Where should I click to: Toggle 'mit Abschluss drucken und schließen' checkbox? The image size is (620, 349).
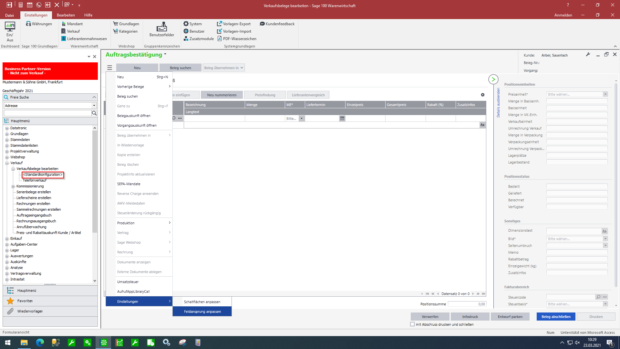412,324
